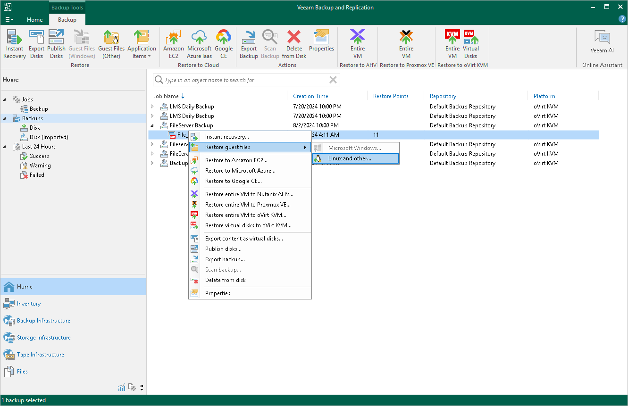
Task: Click the Instant Recovery ribbon button
Action: point(15,44)
